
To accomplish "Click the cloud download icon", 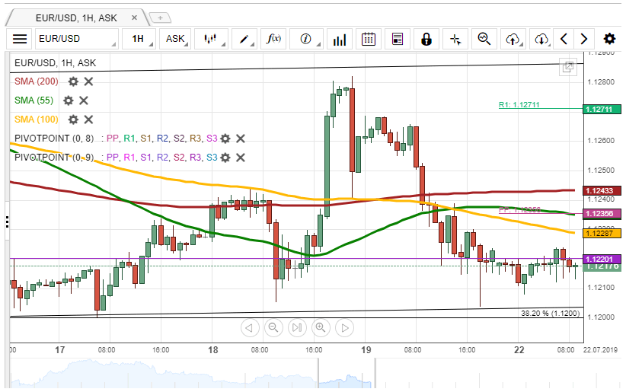I will tap(541, 39).
